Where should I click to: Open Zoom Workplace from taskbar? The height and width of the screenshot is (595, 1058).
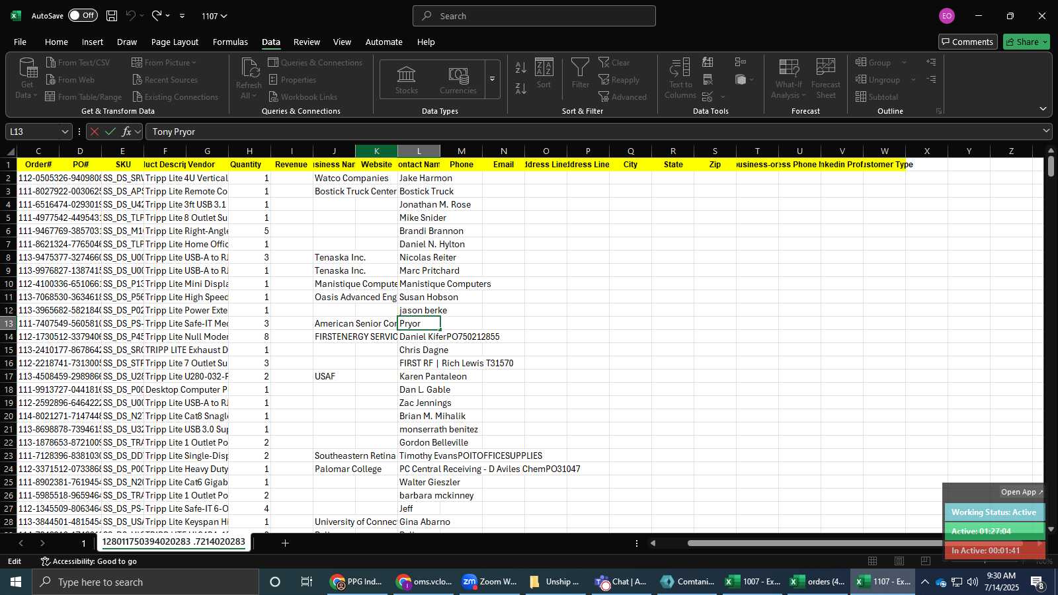pos(489,582)
